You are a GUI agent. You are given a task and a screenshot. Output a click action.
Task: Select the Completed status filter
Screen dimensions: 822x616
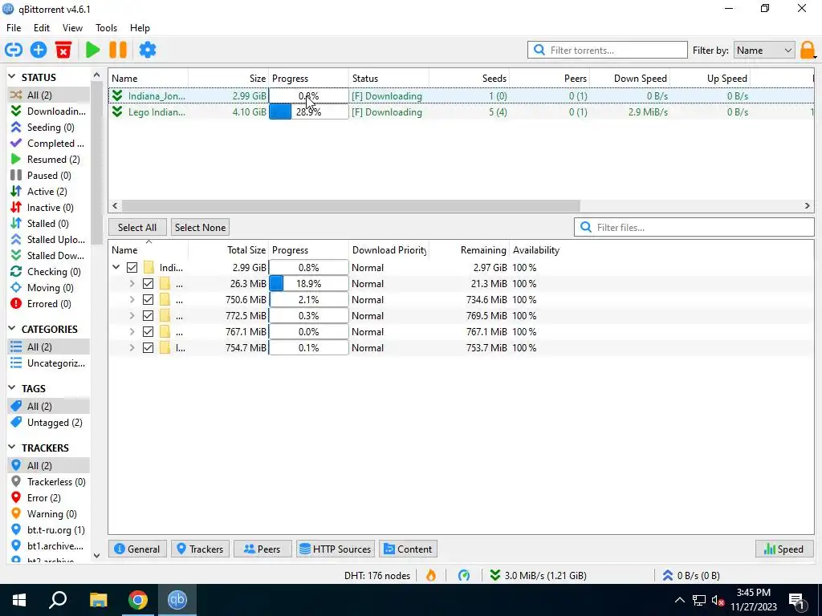(x=48, y=144)
